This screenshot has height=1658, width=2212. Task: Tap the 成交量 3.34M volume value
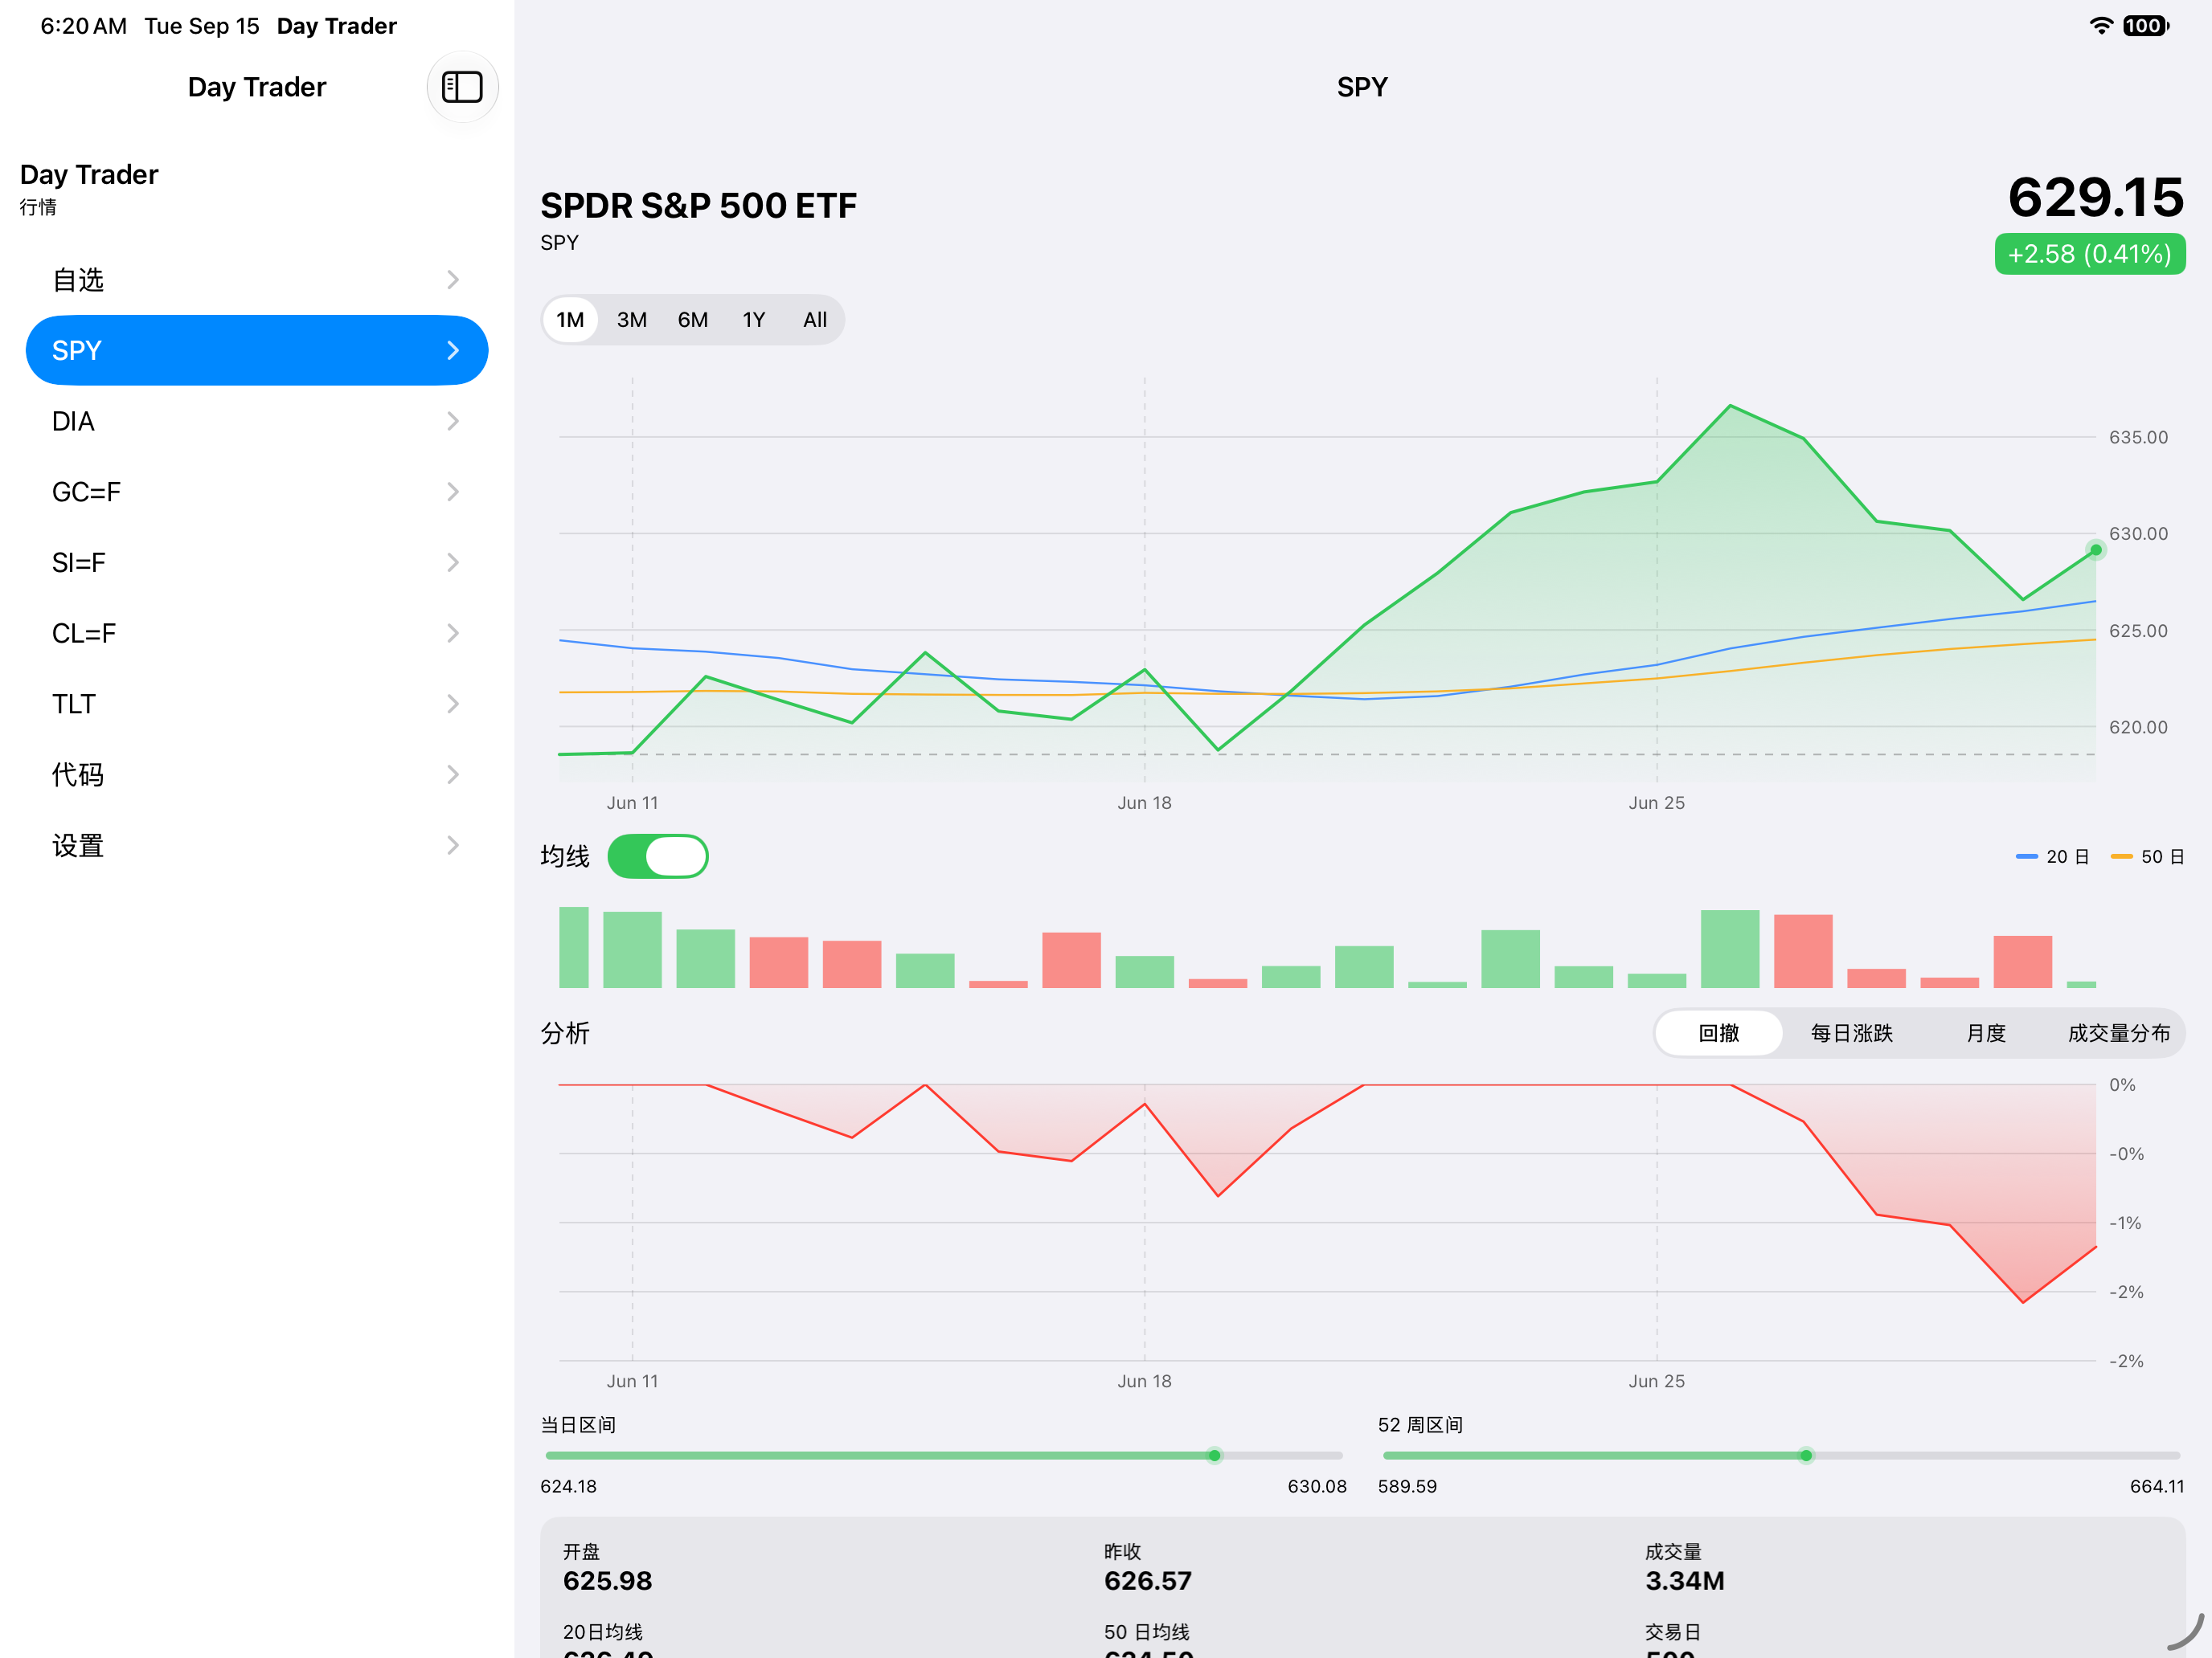[1685, 1581]
